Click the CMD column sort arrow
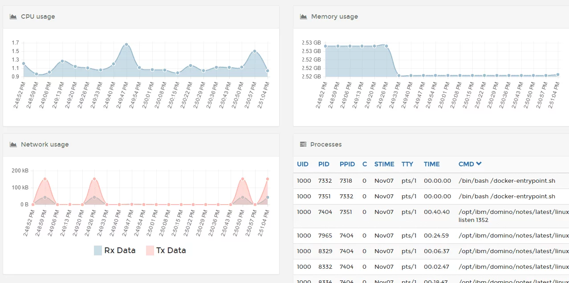 (x=479, y=164)
